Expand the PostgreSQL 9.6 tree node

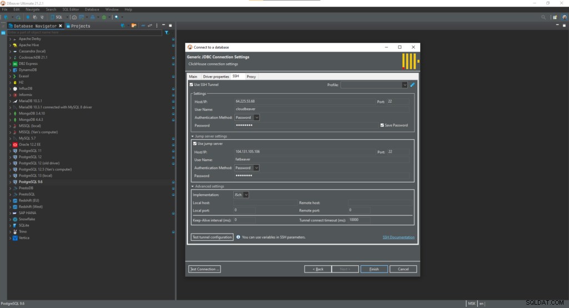click(10, 182)
